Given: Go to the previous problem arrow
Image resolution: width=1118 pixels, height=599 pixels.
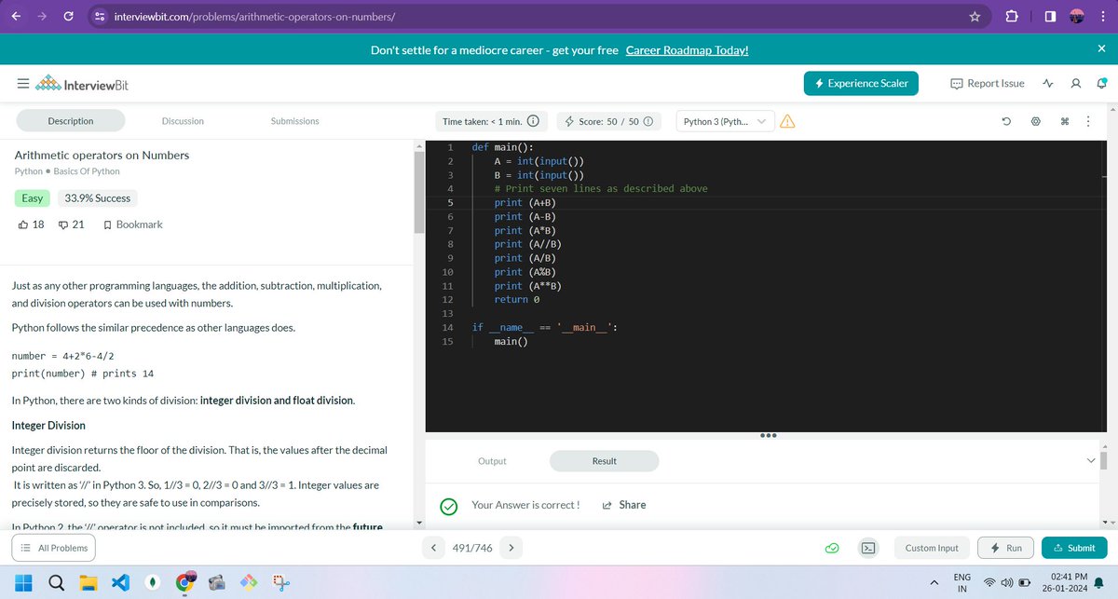Looking at the screenshot, I should click(x=433, y=548).
